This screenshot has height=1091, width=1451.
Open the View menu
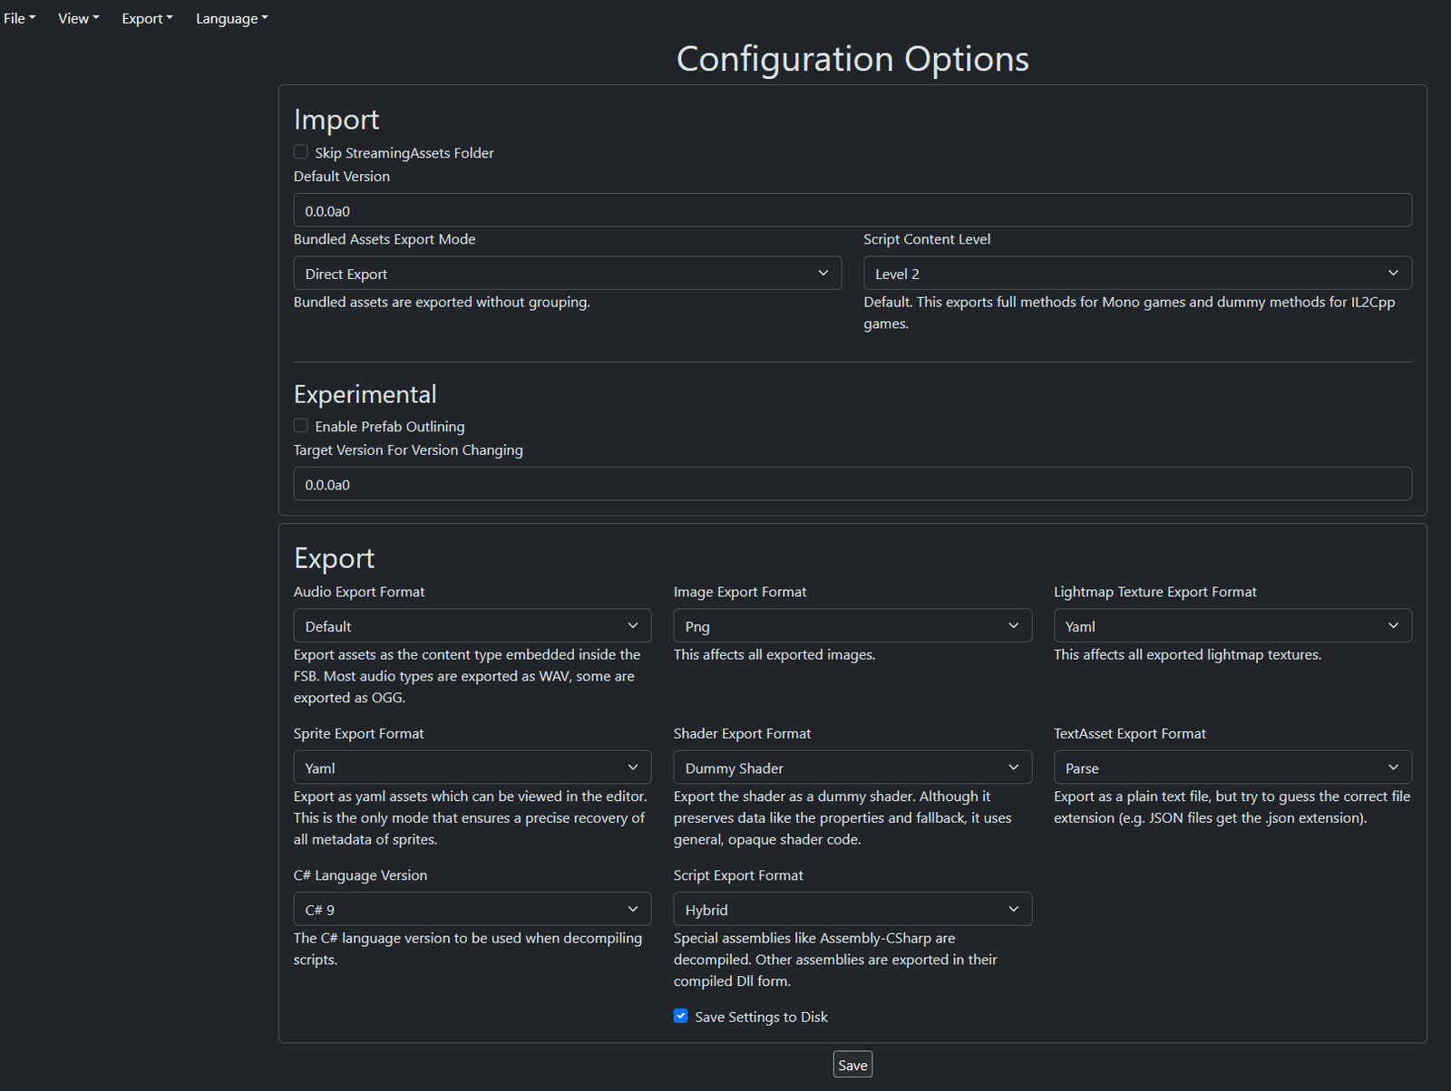coord(78,18)
